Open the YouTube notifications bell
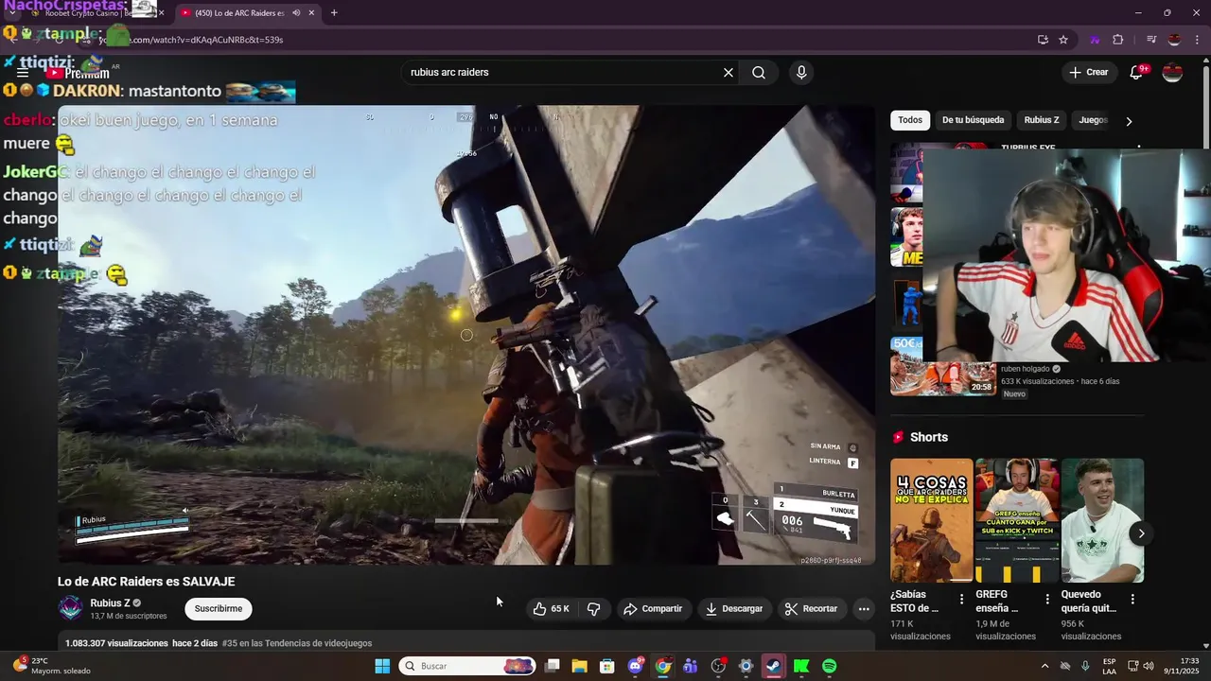1211x681 pixels. coord(1136,73)
